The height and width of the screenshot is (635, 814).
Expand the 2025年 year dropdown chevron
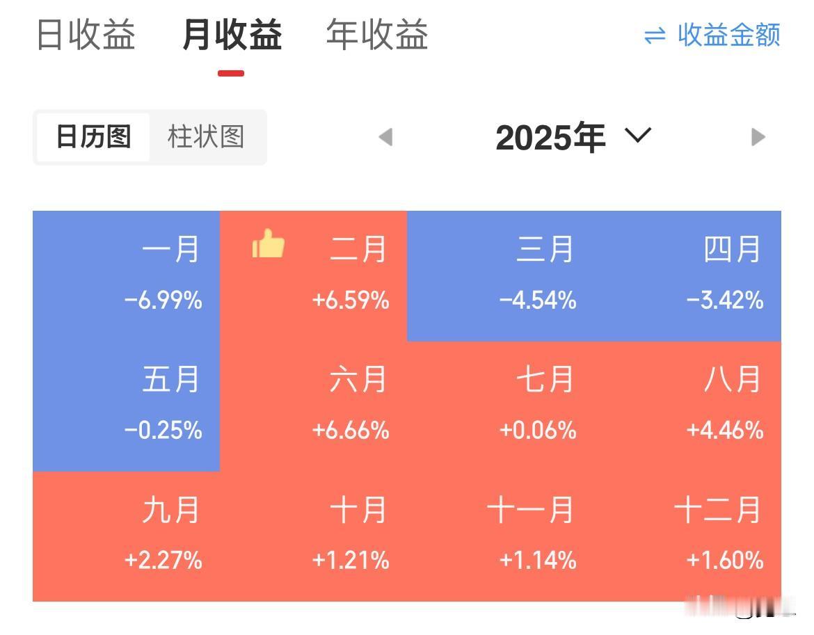click(638, 134)
